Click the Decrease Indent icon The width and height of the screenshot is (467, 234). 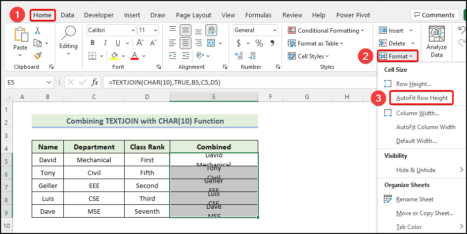(173, 56)
